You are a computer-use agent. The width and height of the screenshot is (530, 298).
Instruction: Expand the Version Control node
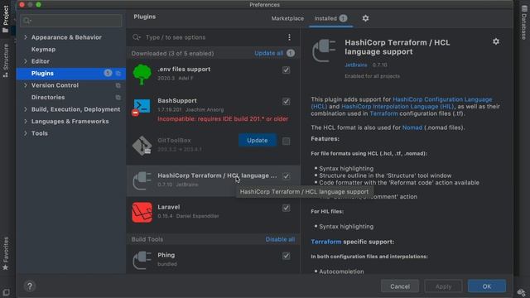coord(26,85)
